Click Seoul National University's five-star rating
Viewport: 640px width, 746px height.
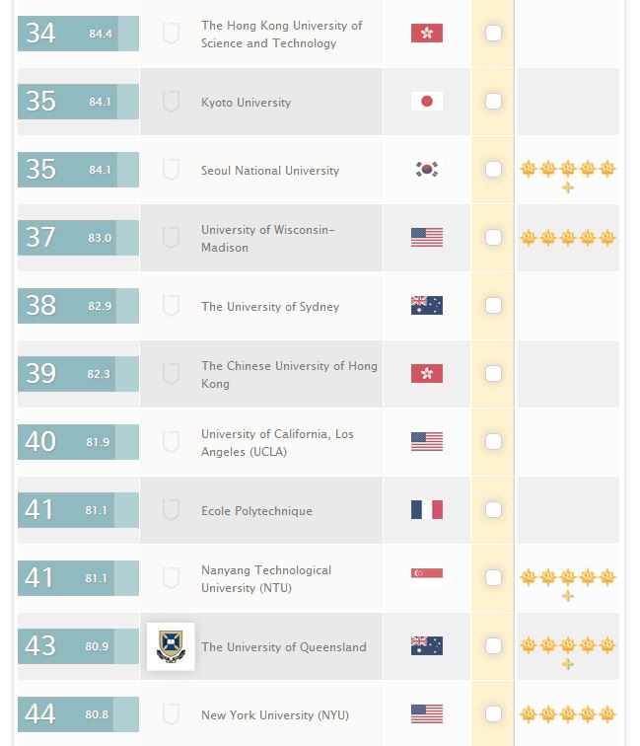click(567, 170)
